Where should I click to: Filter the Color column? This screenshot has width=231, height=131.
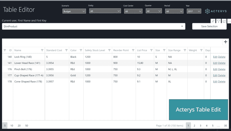tap(81, 50)
